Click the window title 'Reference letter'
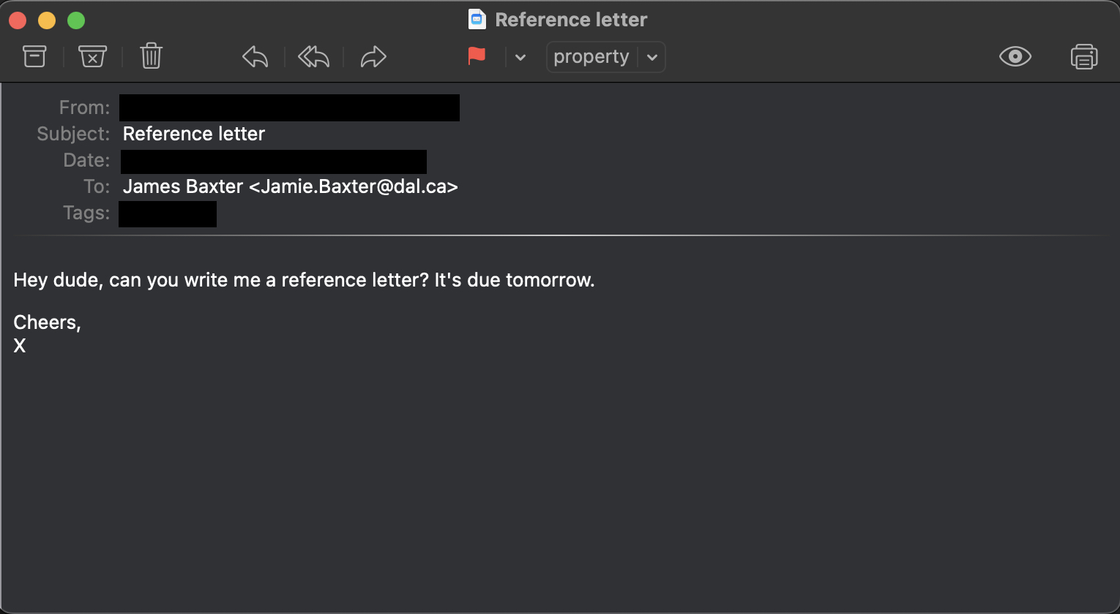Screen dimensions: 1120x614 tap(571, 20)
